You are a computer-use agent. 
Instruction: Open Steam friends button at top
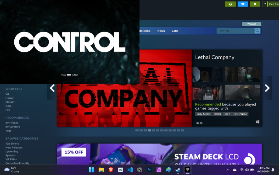point(230,4)
